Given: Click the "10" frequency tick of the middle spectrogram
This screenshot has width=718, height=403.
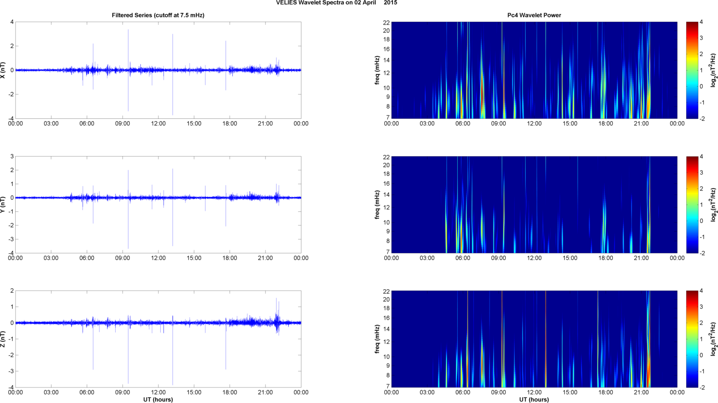Looking at the screenshot, I should pos(386,222).
